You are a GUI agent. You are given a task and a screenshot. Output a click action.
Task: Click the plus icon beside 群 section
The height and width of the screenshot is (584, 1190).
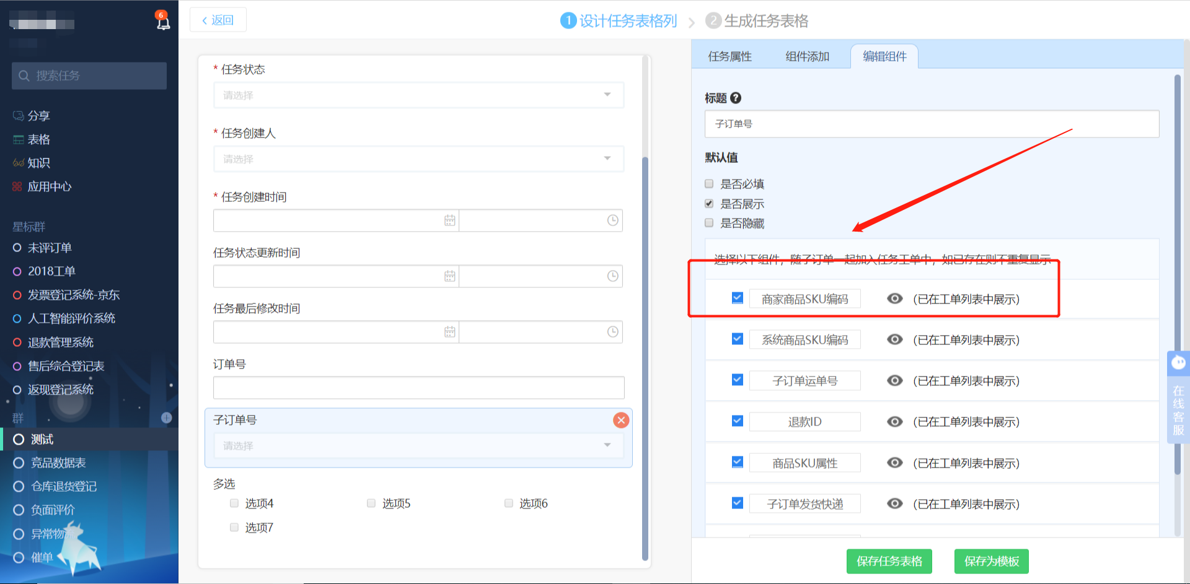166,418
